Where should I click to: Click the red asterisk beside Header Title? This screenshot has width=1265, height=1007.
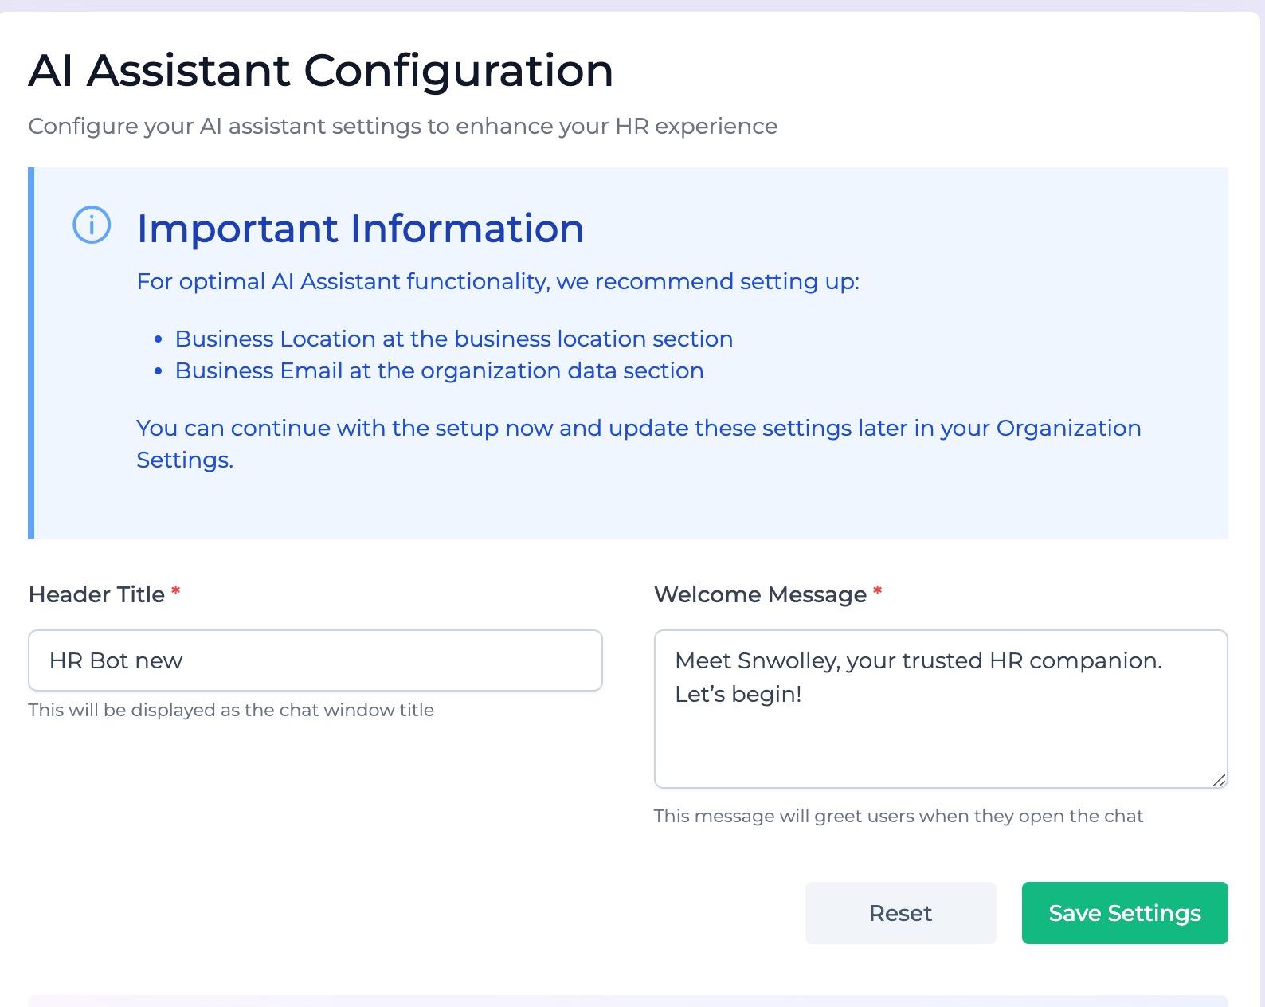[x=176, y=592]
